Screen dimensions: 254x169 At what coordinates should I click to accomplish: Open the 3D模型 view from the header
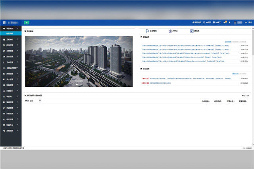pos(208,23)
